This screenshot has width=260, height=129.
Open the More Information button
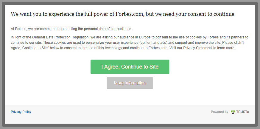click(130, 83)
